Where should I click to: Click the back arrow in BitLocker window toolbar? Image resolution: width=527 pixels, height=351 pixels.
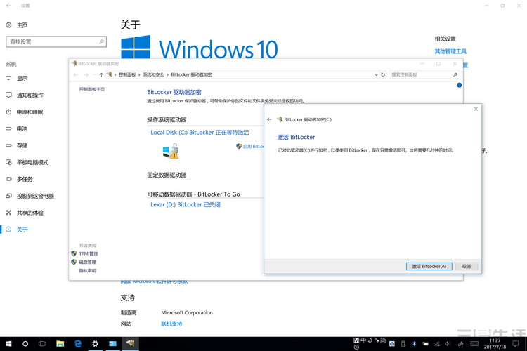click(76, 74)
